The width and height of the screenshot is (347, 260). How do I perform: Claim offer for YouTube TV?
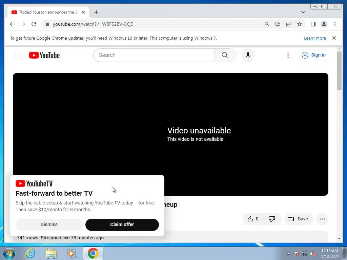[x=122, y=225]
